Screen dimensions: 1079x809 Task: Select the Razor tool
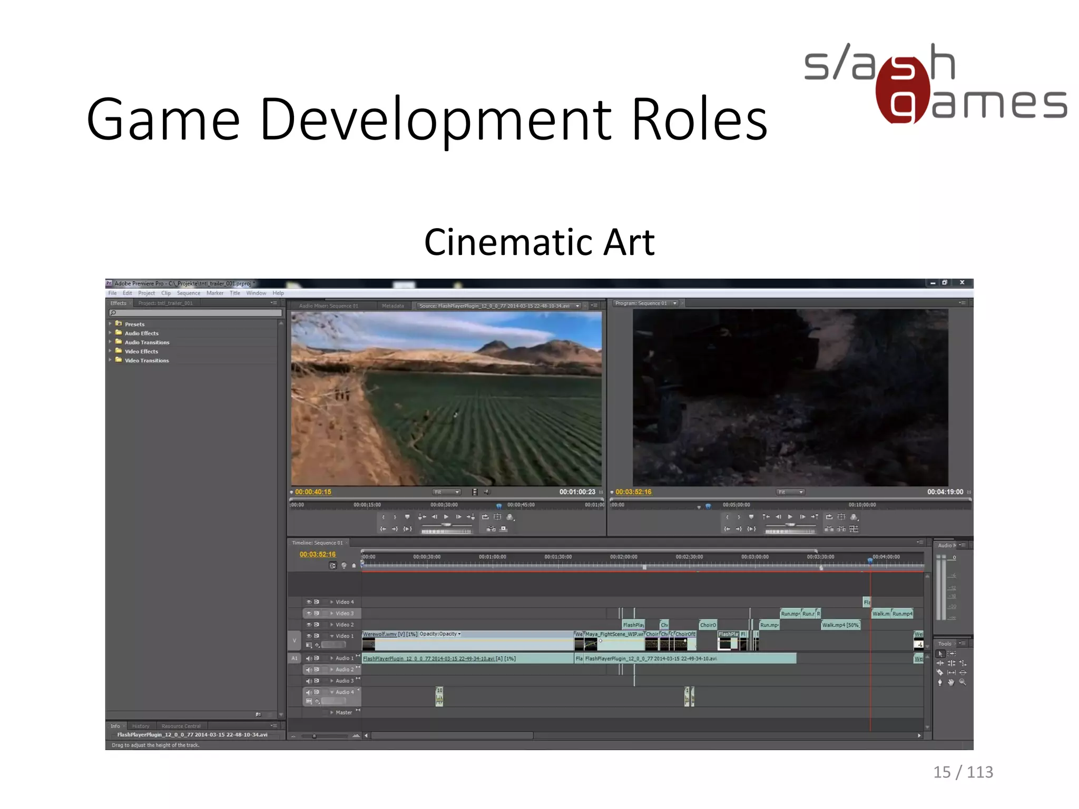(940, 673)
